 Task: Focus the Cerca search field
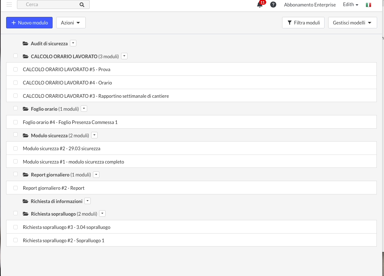coord(50,5)
